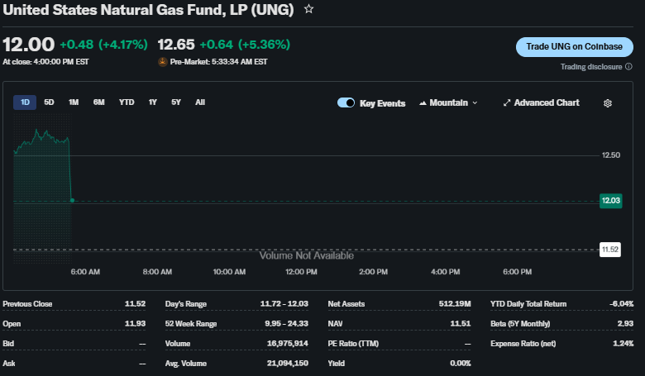Select the All time range
645x376 pixels.
(200, 102)
